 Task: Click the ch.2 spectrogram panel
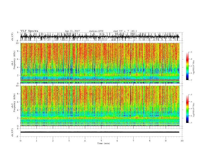(x=100, y=106)
